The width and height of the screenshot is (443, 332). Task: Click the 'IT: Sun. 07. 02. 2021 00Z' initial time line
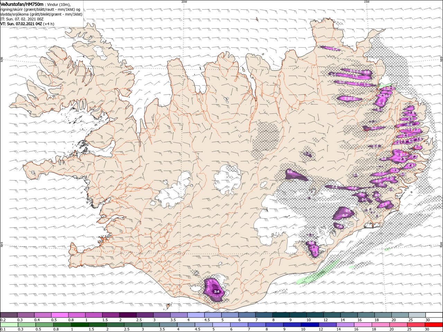pos(22,19)
